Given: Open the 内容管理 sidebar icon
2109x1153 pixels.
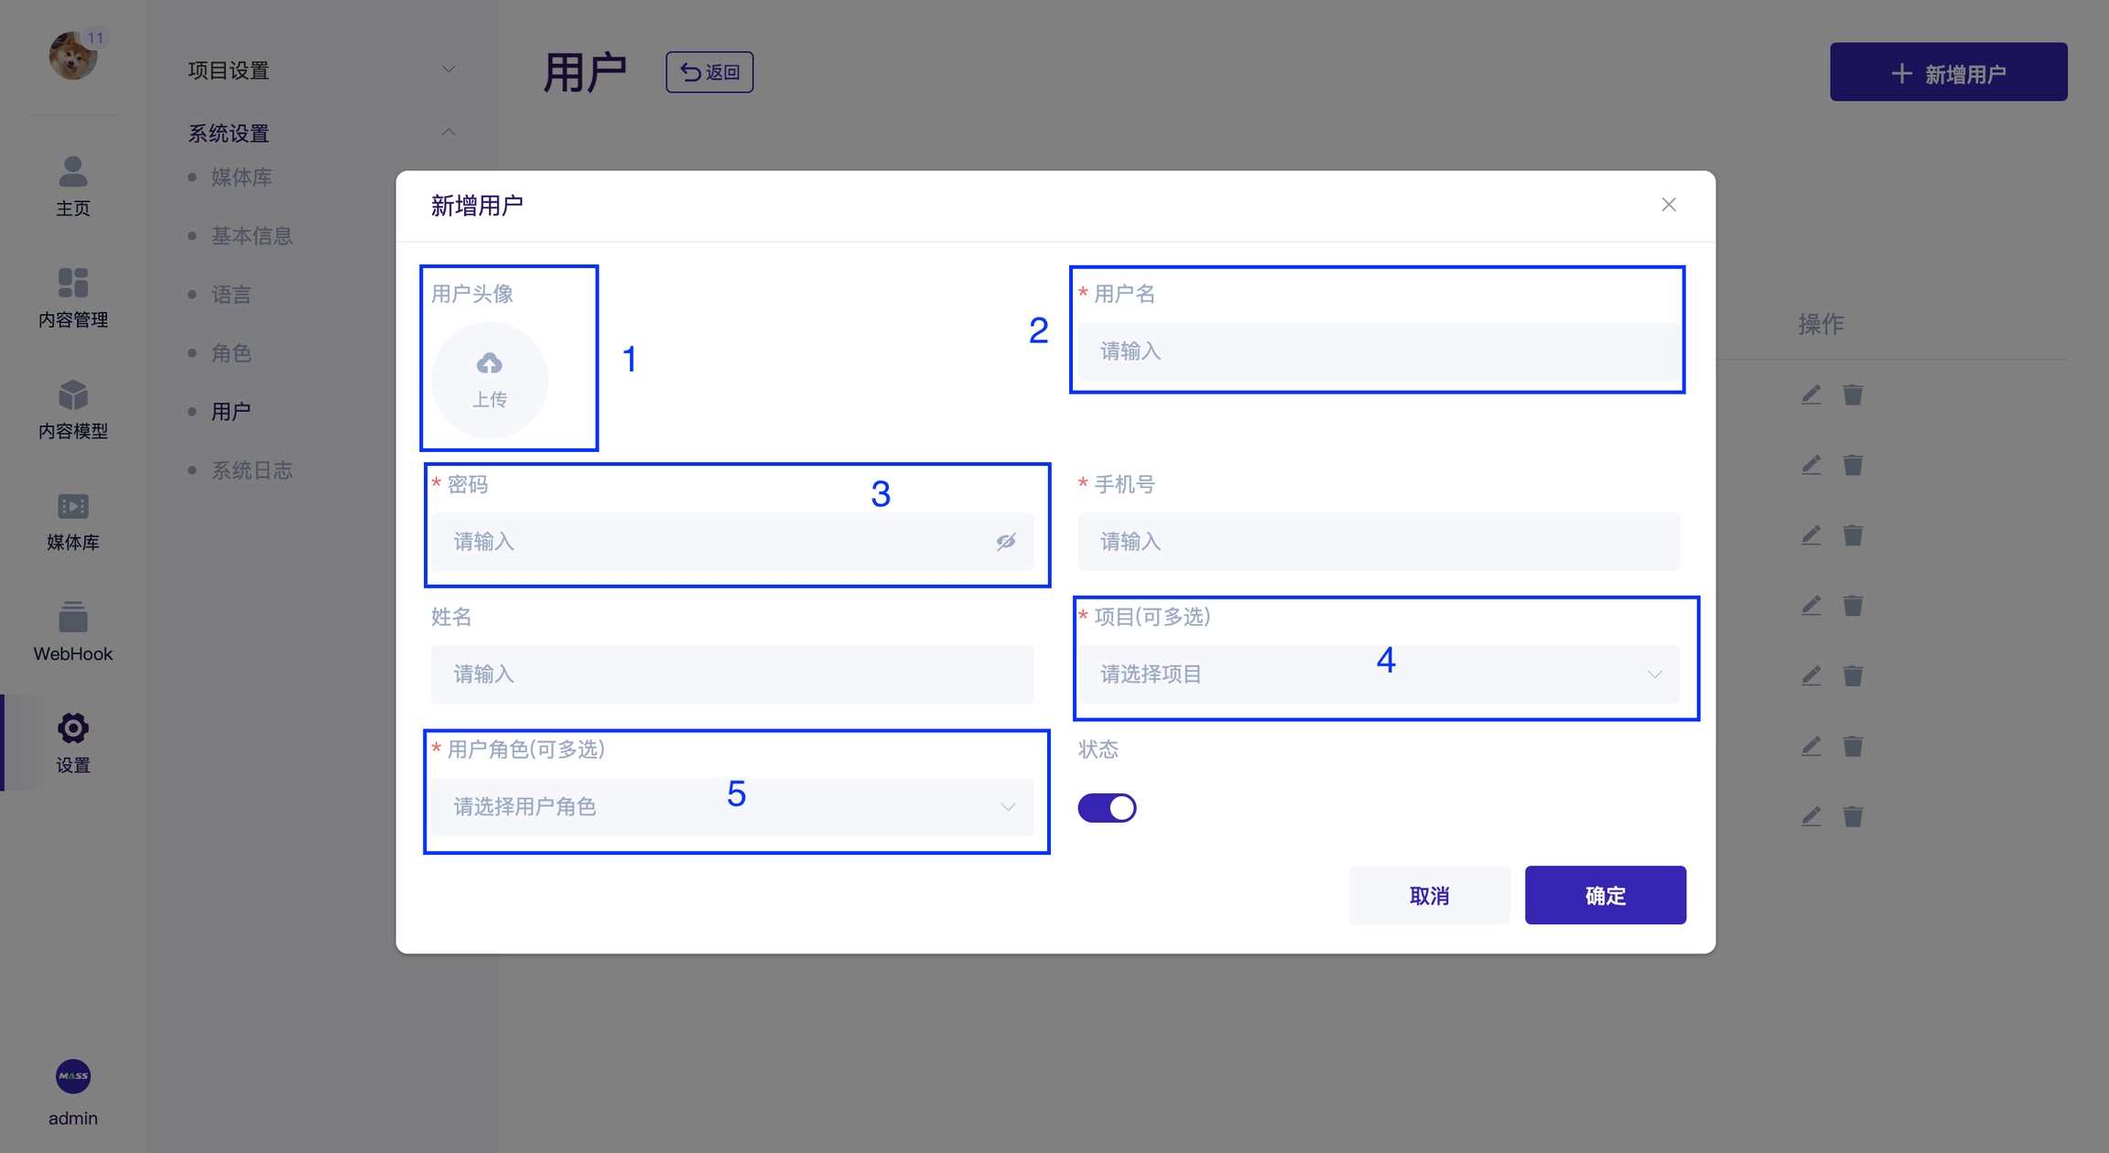Looking at the screenshot, I should click(73, 284).
